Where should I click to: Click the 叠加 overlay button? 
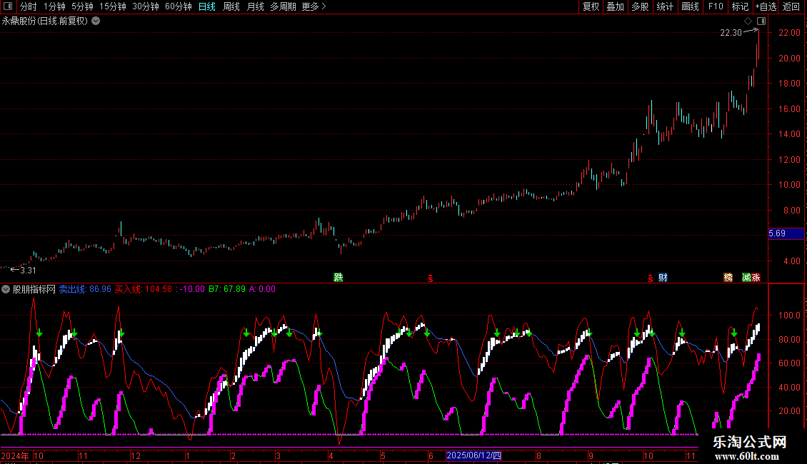click(615, 6)
